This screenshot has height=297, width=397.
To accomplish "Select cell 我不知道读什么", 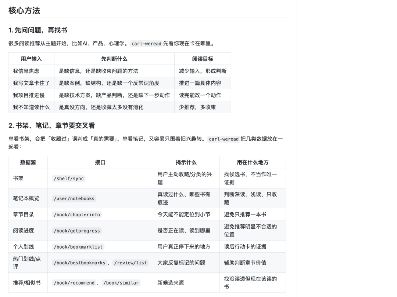I will (31, 107).
